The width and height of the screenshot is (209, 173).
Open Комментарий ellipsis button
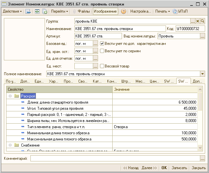(x=203, y=158)
